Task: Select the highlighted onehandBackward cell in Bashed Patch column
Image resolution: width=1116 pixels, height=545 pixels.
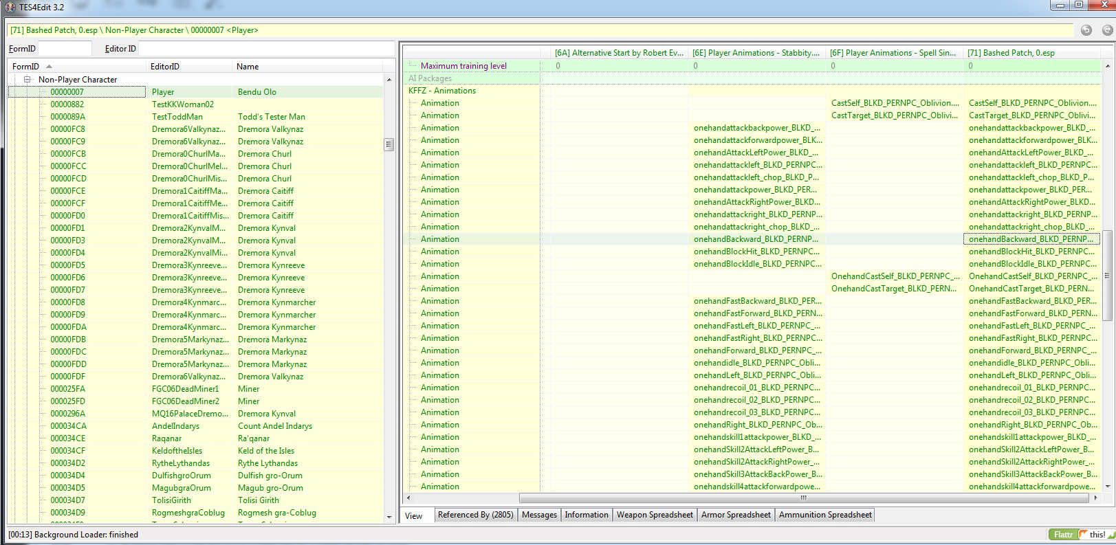Action: [1032, 239]
